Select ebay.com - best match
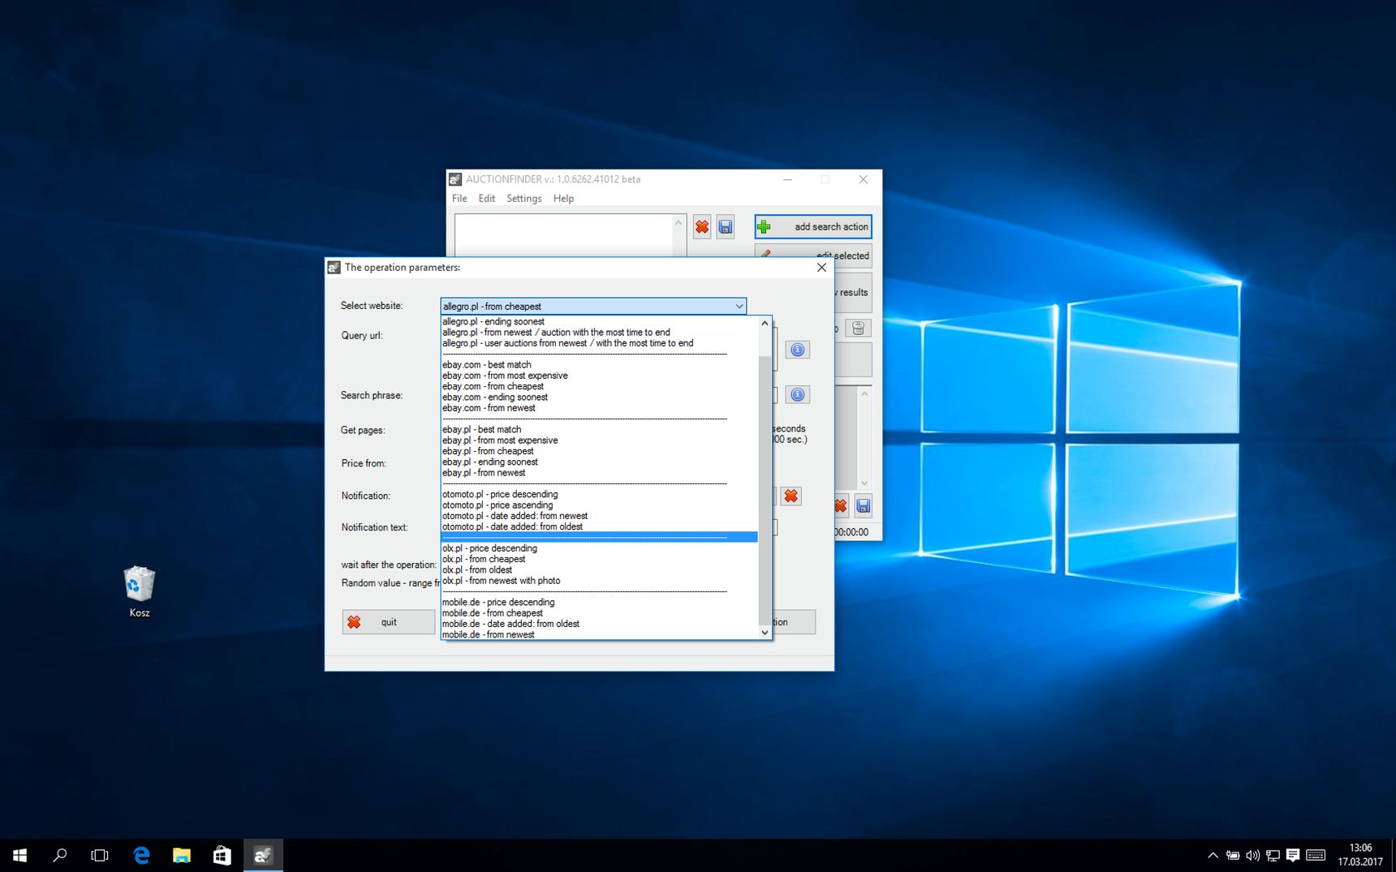Screen dimensions: 1396x872 coord(599,365)
